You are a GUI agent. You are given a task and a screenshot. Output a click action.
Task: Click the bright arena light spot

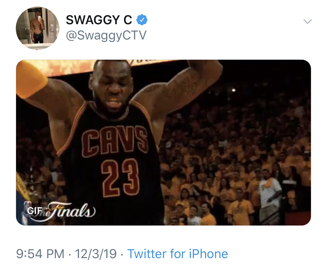coord(233,90)
